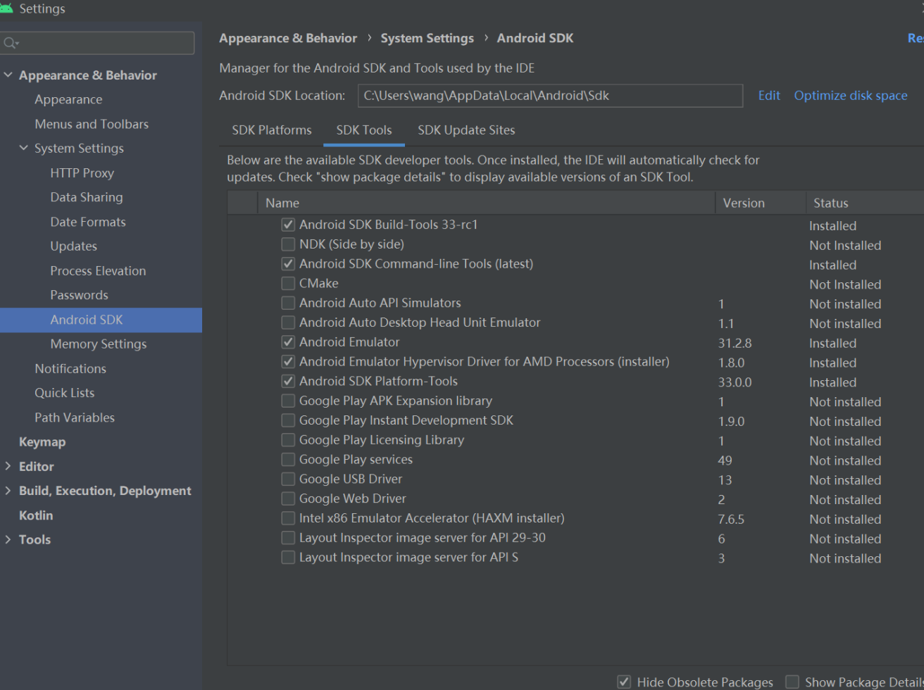Viewport: 924px width, 690px height.
Task: Check Intel x86 Emulator Accelerator (HAXM installer)
Action: click(288, 519)
